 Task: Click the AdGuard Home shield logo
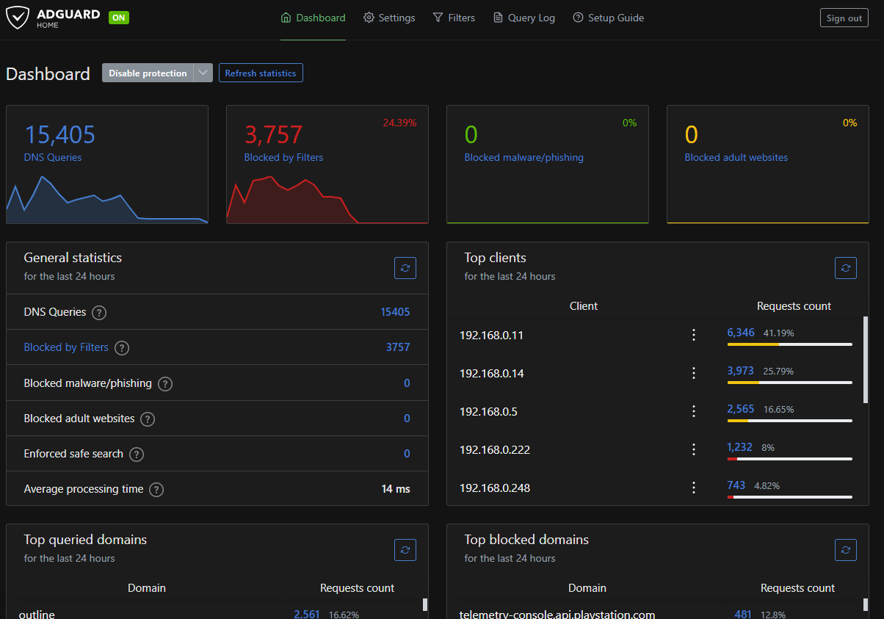(x=18, y=18)
